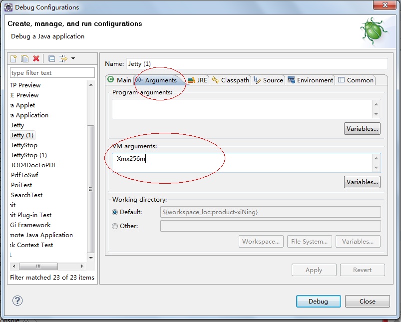Viewport: 401px width, 322px height.
Task: Select the HTTP Preview entry
Action: pos(25,85)
